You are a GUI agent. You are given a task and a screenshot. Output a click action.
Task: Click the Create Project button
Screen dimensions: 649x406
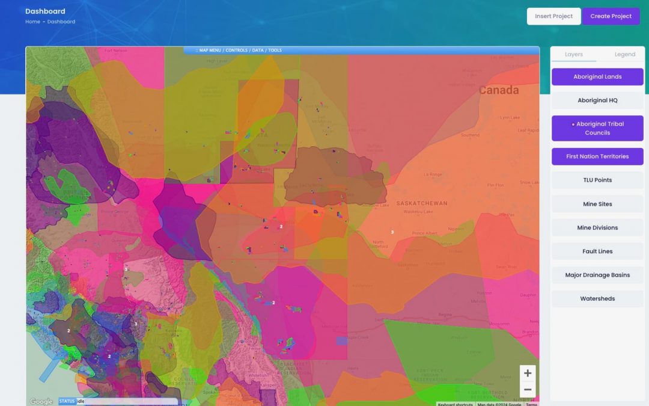coord(611,16)
